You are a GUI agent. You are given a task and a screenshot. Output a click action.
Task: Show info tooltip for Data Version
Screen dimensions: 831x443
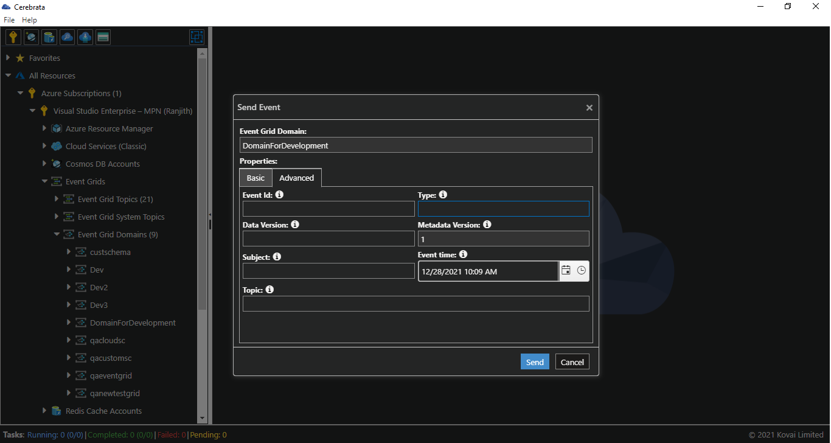[x=295, y=225]
